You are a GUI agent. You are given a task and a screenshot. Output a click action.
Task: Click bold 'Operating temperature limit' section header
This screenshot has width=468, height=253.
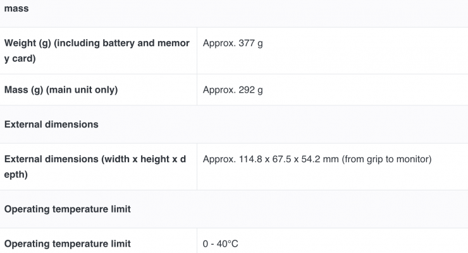[x=68, y=209]
